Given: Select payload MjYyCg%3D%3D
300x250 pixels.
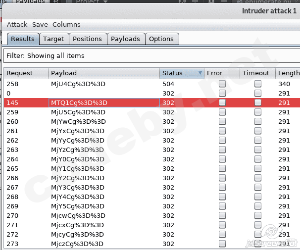Looking at the screenshot, I should 78,140.
